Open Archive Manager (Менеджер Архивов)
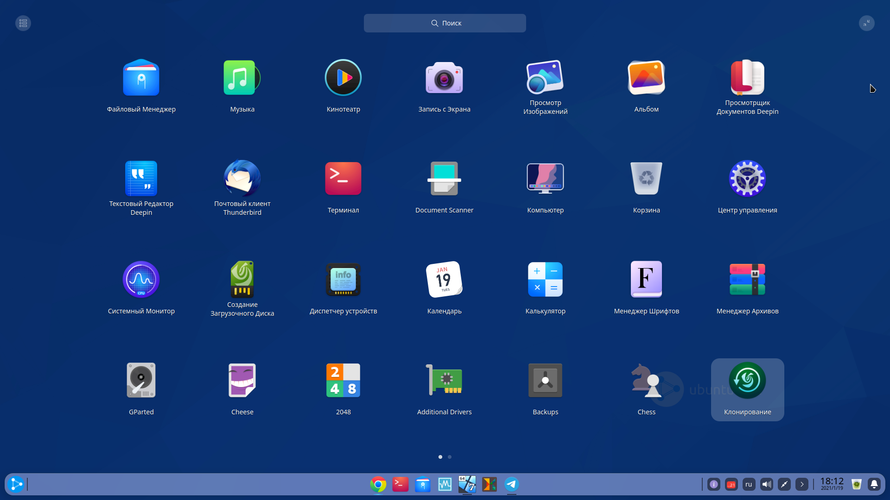This screenshot has height=500, width=890. point(747,280)
